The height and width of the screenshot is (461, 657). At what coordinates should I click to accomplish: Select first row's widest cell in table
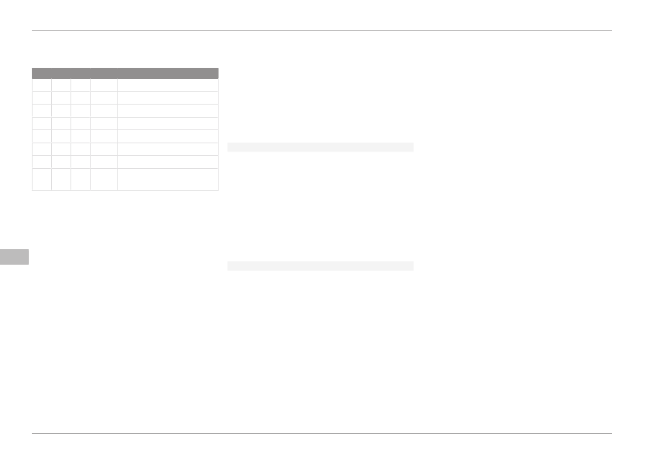167,85
